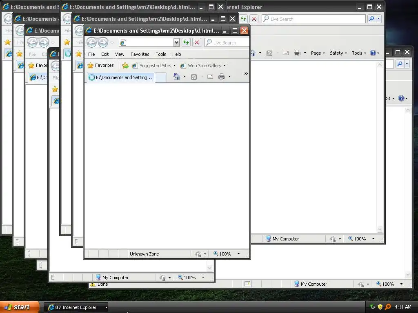This screenshot has height=313, width=418.
Task: Click RSS feeds icon in back-right window
Action: point(269,53)
